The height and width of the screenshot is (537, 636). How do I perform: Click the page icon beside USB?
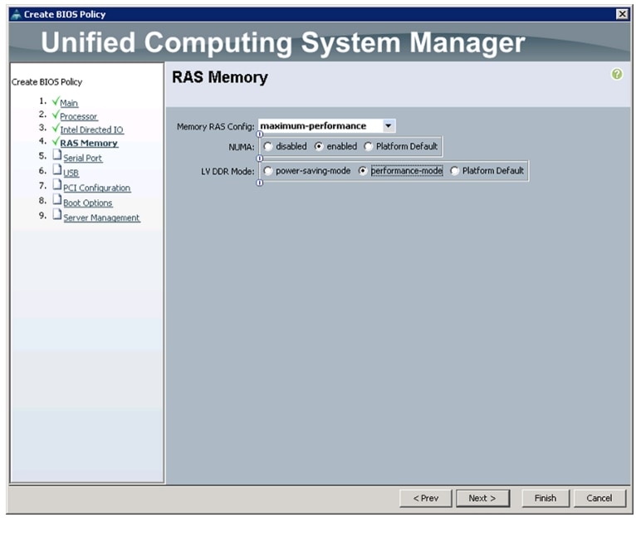tap(57, 170)
